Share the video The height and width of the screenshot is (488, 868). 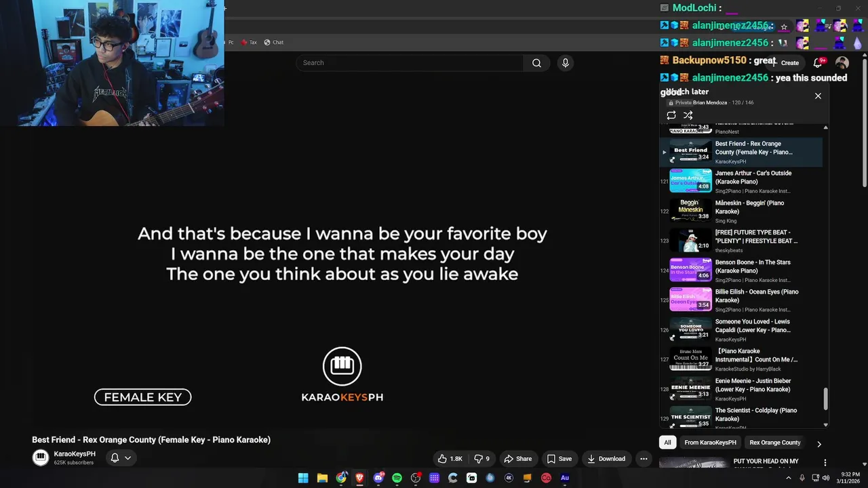click(518, 459)
